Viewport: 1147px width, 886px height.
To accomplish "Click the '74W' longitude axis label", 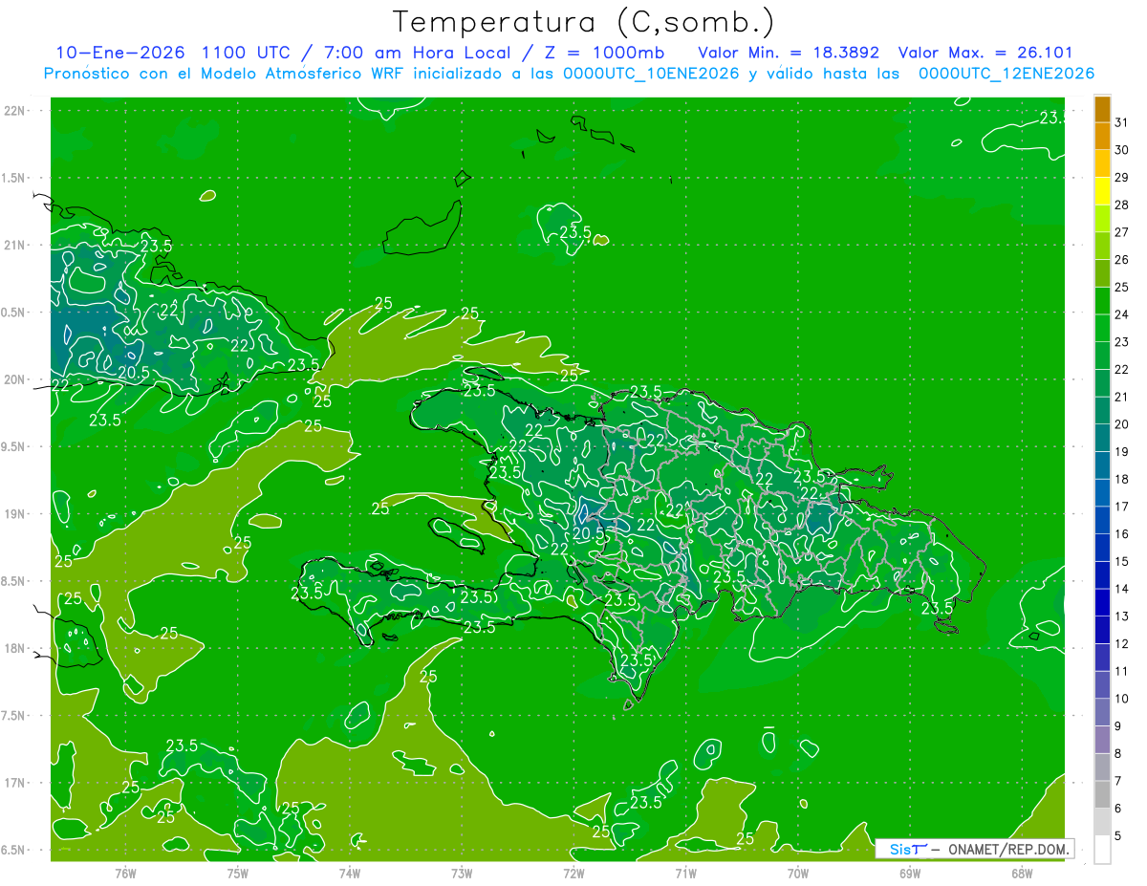I will (x=349, y=874).
